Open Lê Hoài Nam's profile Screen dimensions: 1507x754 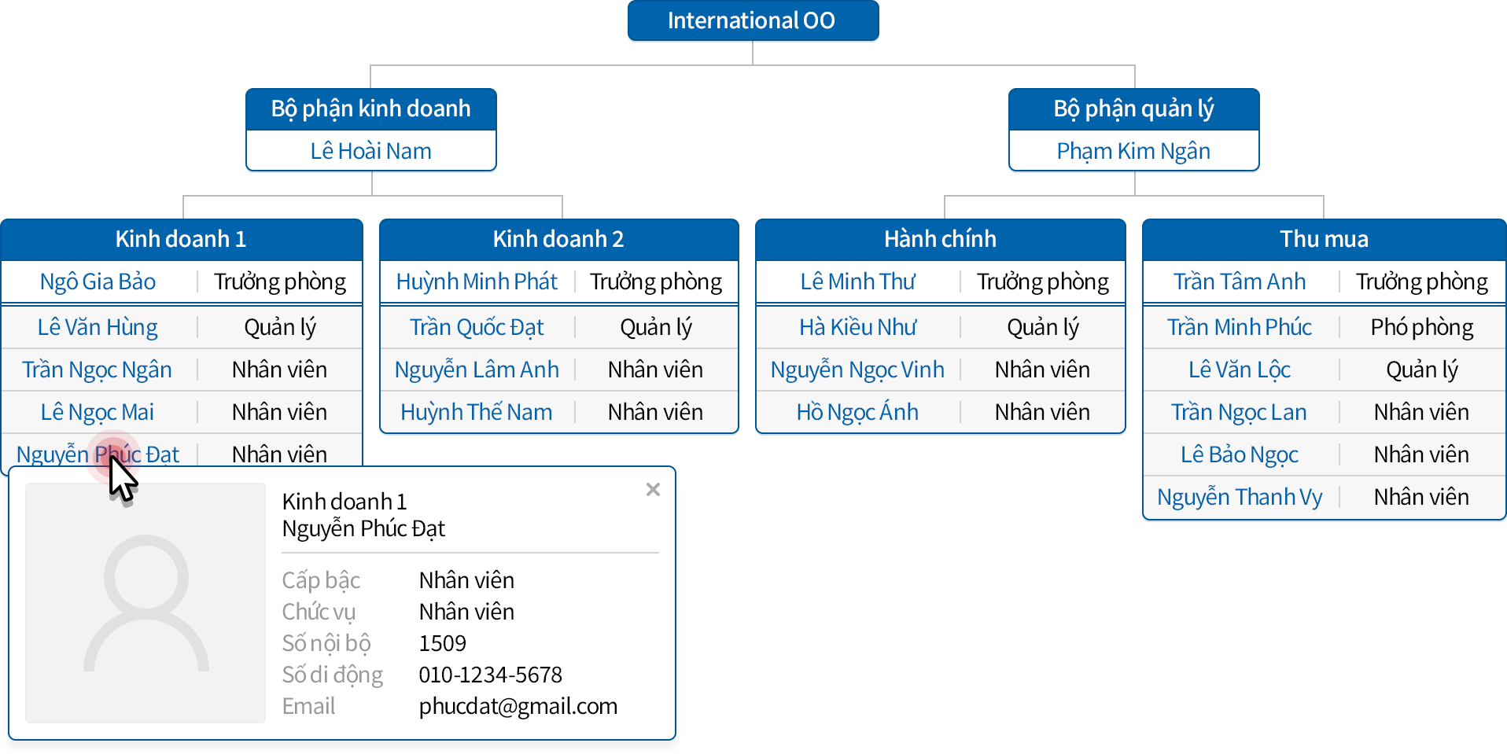pyautogui.click(x=370, y=151)
